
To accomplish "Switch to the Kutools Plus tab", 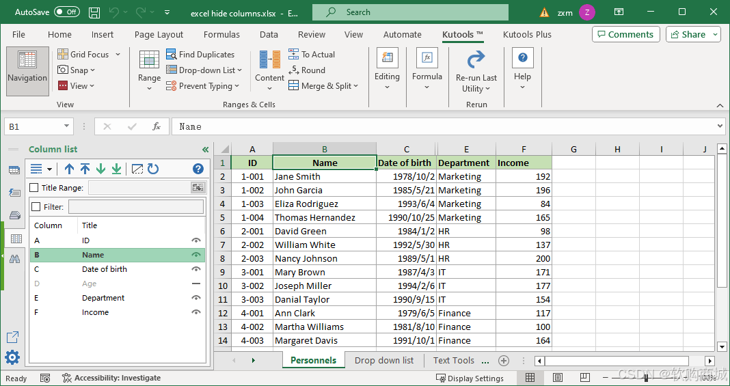I will coord(527,34).
